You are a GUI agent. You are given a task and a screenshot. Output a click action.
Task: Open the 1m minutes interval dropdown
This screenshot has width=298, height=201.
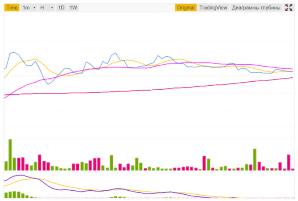pos(29,8)
